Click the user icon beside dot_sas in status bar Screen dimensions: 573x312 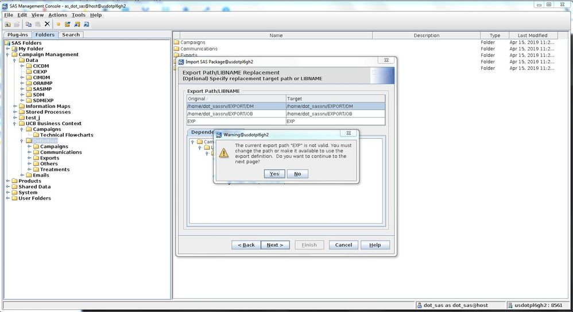click(420, 306)
